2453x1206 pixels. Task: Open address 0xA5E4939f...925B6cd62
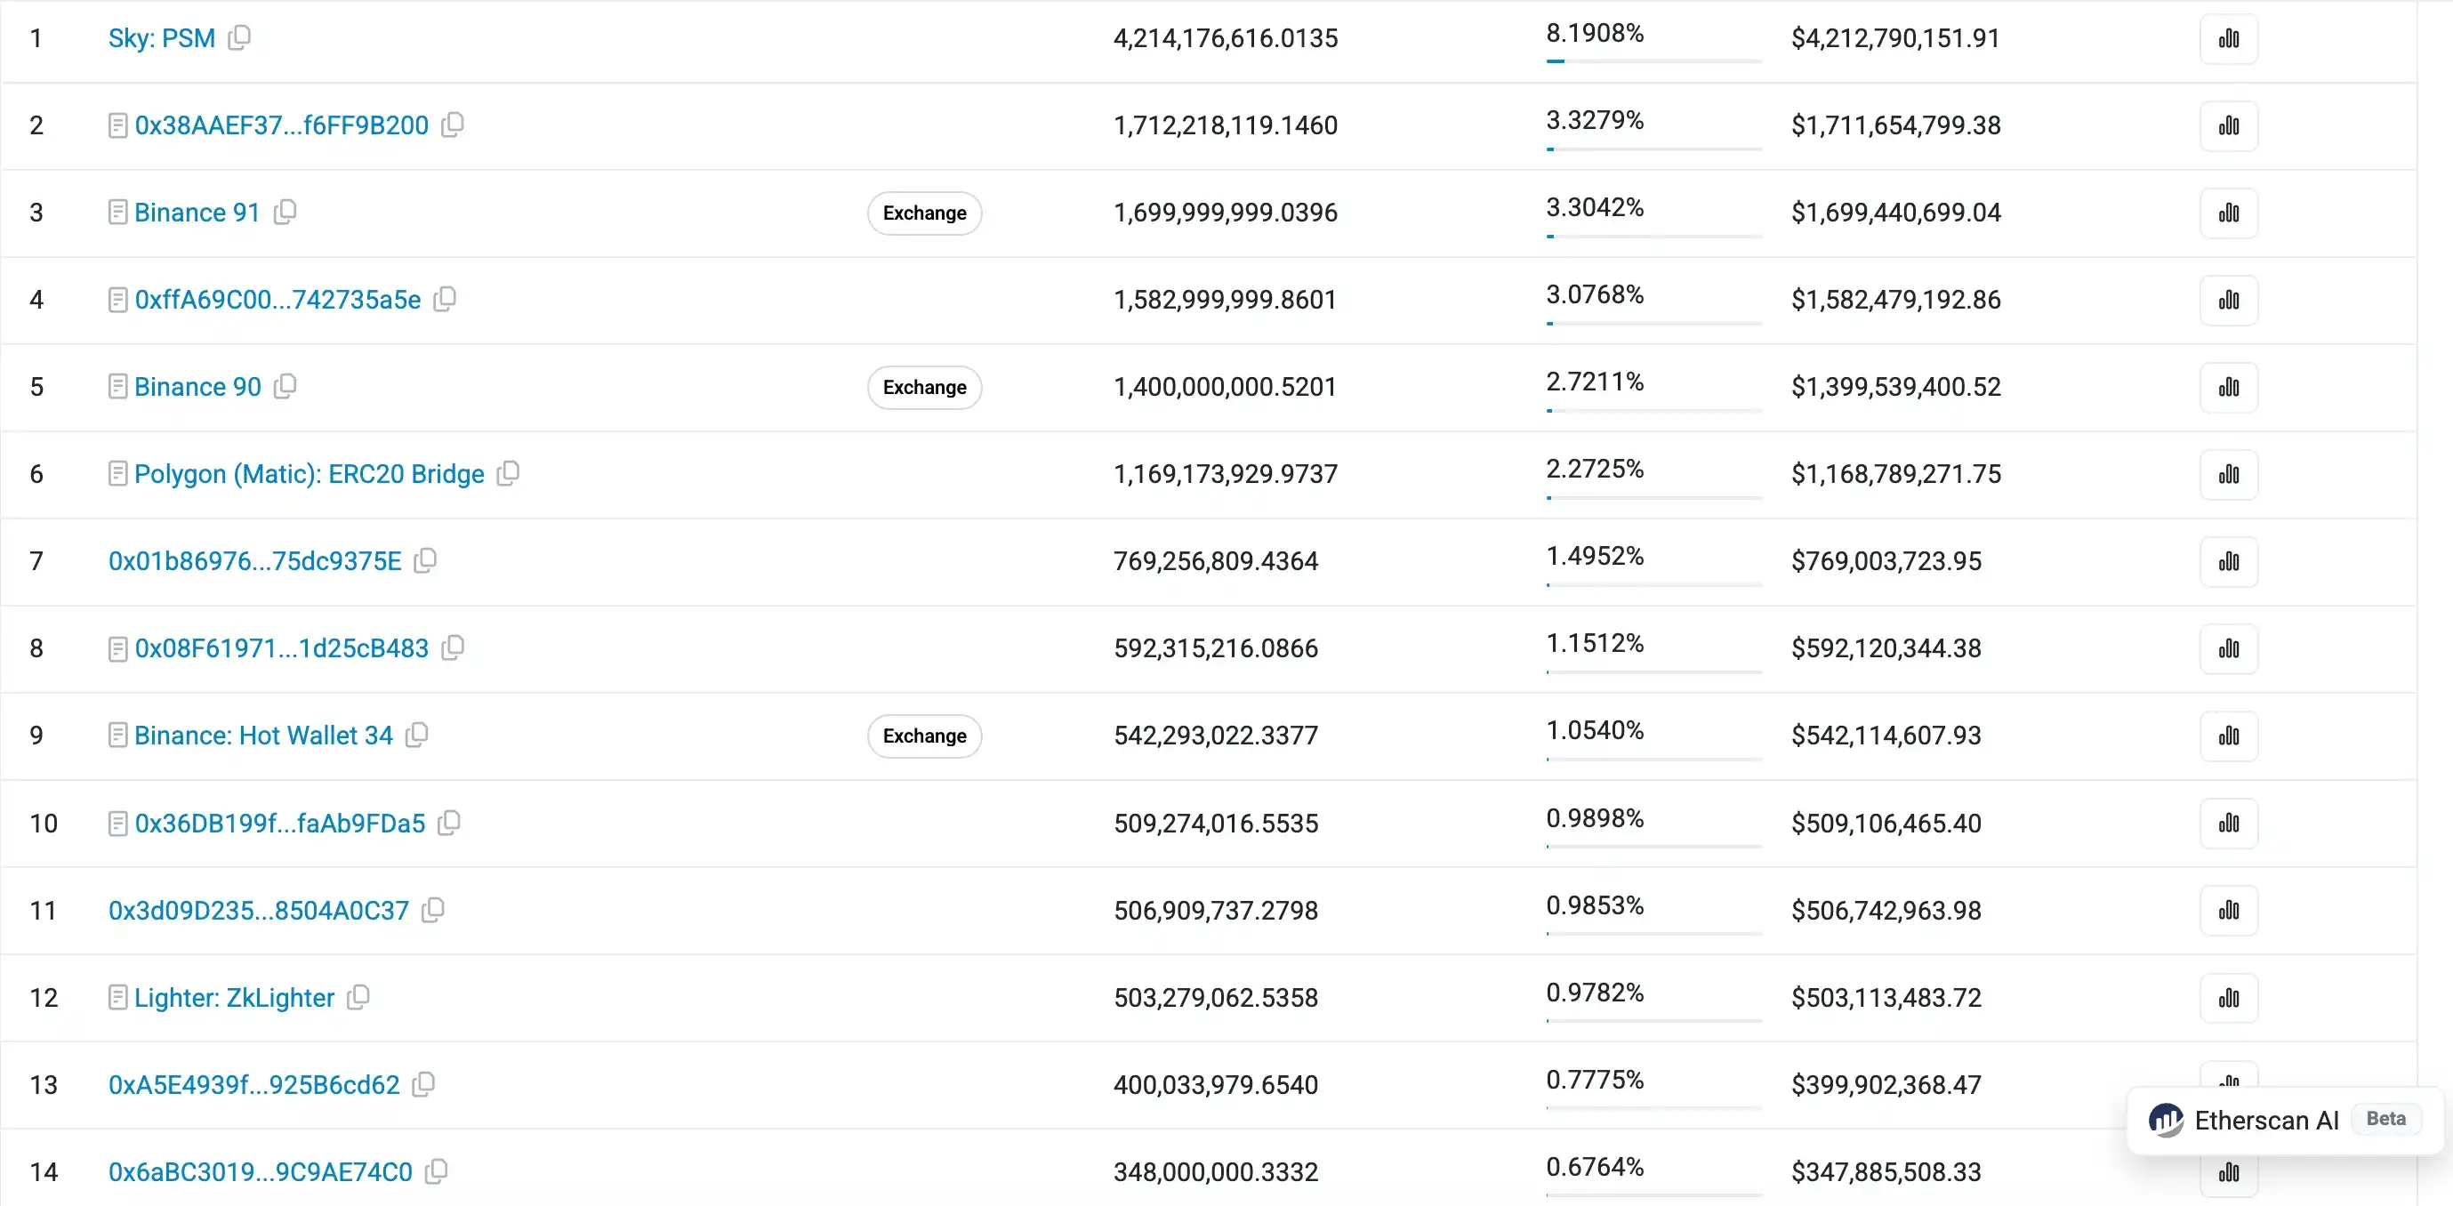[x=254, y=1084]
